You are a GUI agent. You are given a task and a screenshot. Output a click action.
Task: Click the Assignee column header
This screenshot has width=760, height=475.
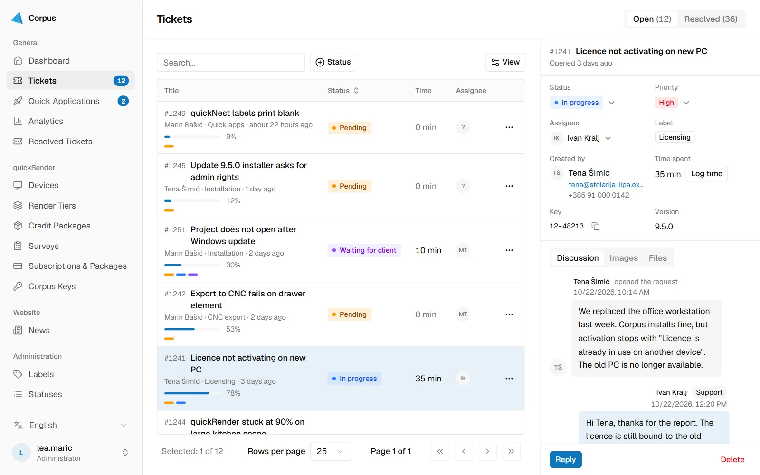(x=471, y=91)
